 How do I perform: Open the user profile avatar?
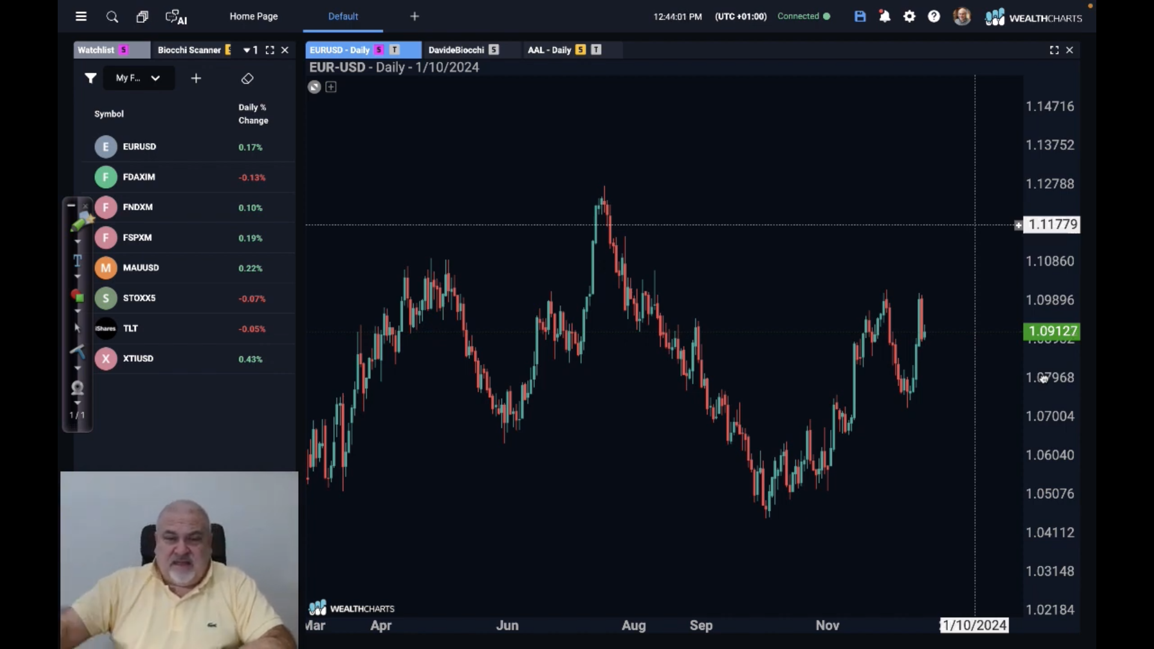point(962,16)
